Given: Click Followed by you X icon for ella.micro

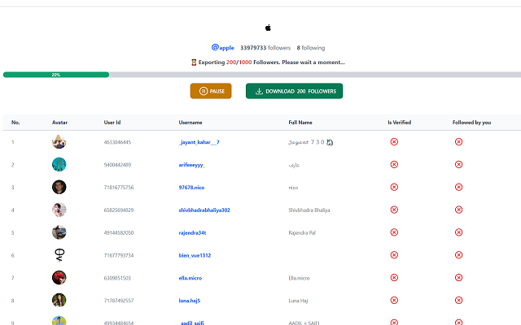Looking at the screenshot, I should click(x=458, y=278).
